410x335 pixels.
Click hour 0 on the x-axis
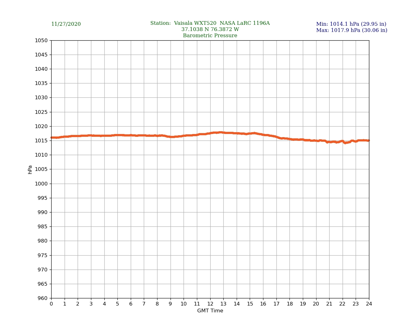(51, 304)
